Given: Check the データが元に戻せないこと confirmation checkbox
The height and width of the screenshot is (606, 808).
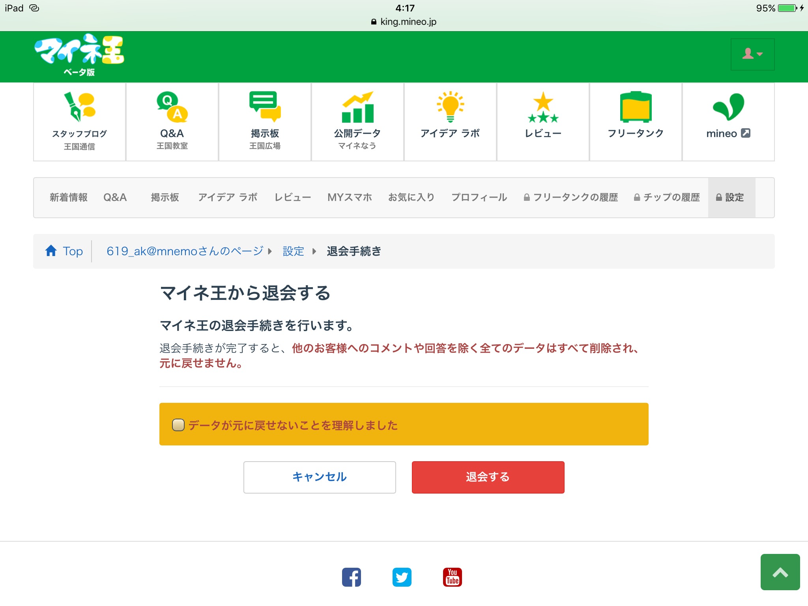Looking at the screenshot, I should click(178, 425).
